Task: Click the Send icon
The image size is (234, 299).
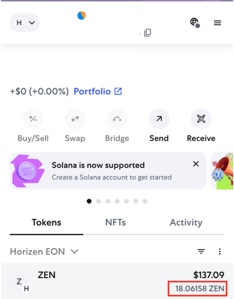Action: tap(159, 119)
